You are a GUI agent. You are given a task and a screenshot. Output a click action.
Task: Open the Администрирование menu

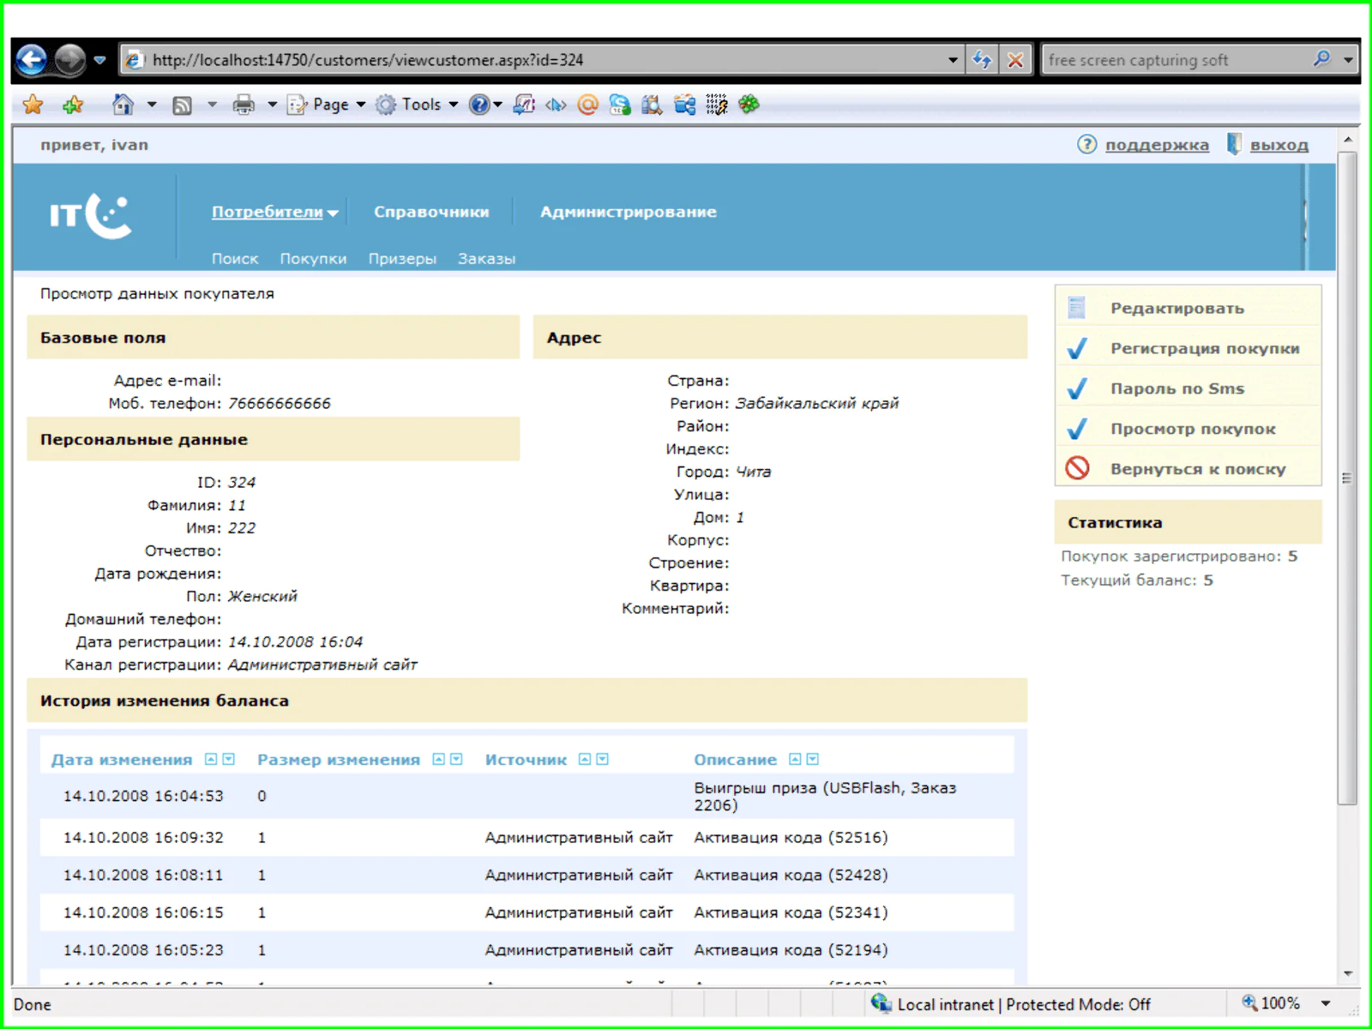click(x=628, y=212)
